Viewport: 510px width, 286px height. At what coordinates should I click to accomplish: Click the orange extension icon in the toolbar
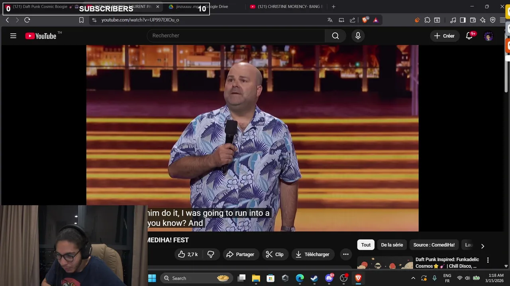click(417, 20)
